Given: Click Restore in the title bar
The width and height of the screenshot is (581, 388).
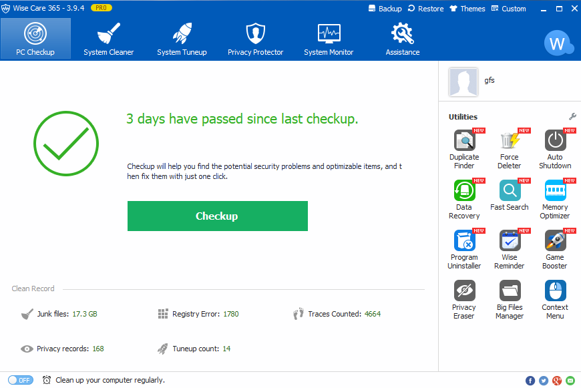Looking at the screenshot, I should click(426, 9).
